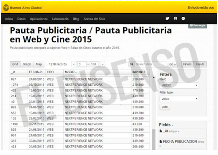Collapse the Fields section expander

coord(172,125)
